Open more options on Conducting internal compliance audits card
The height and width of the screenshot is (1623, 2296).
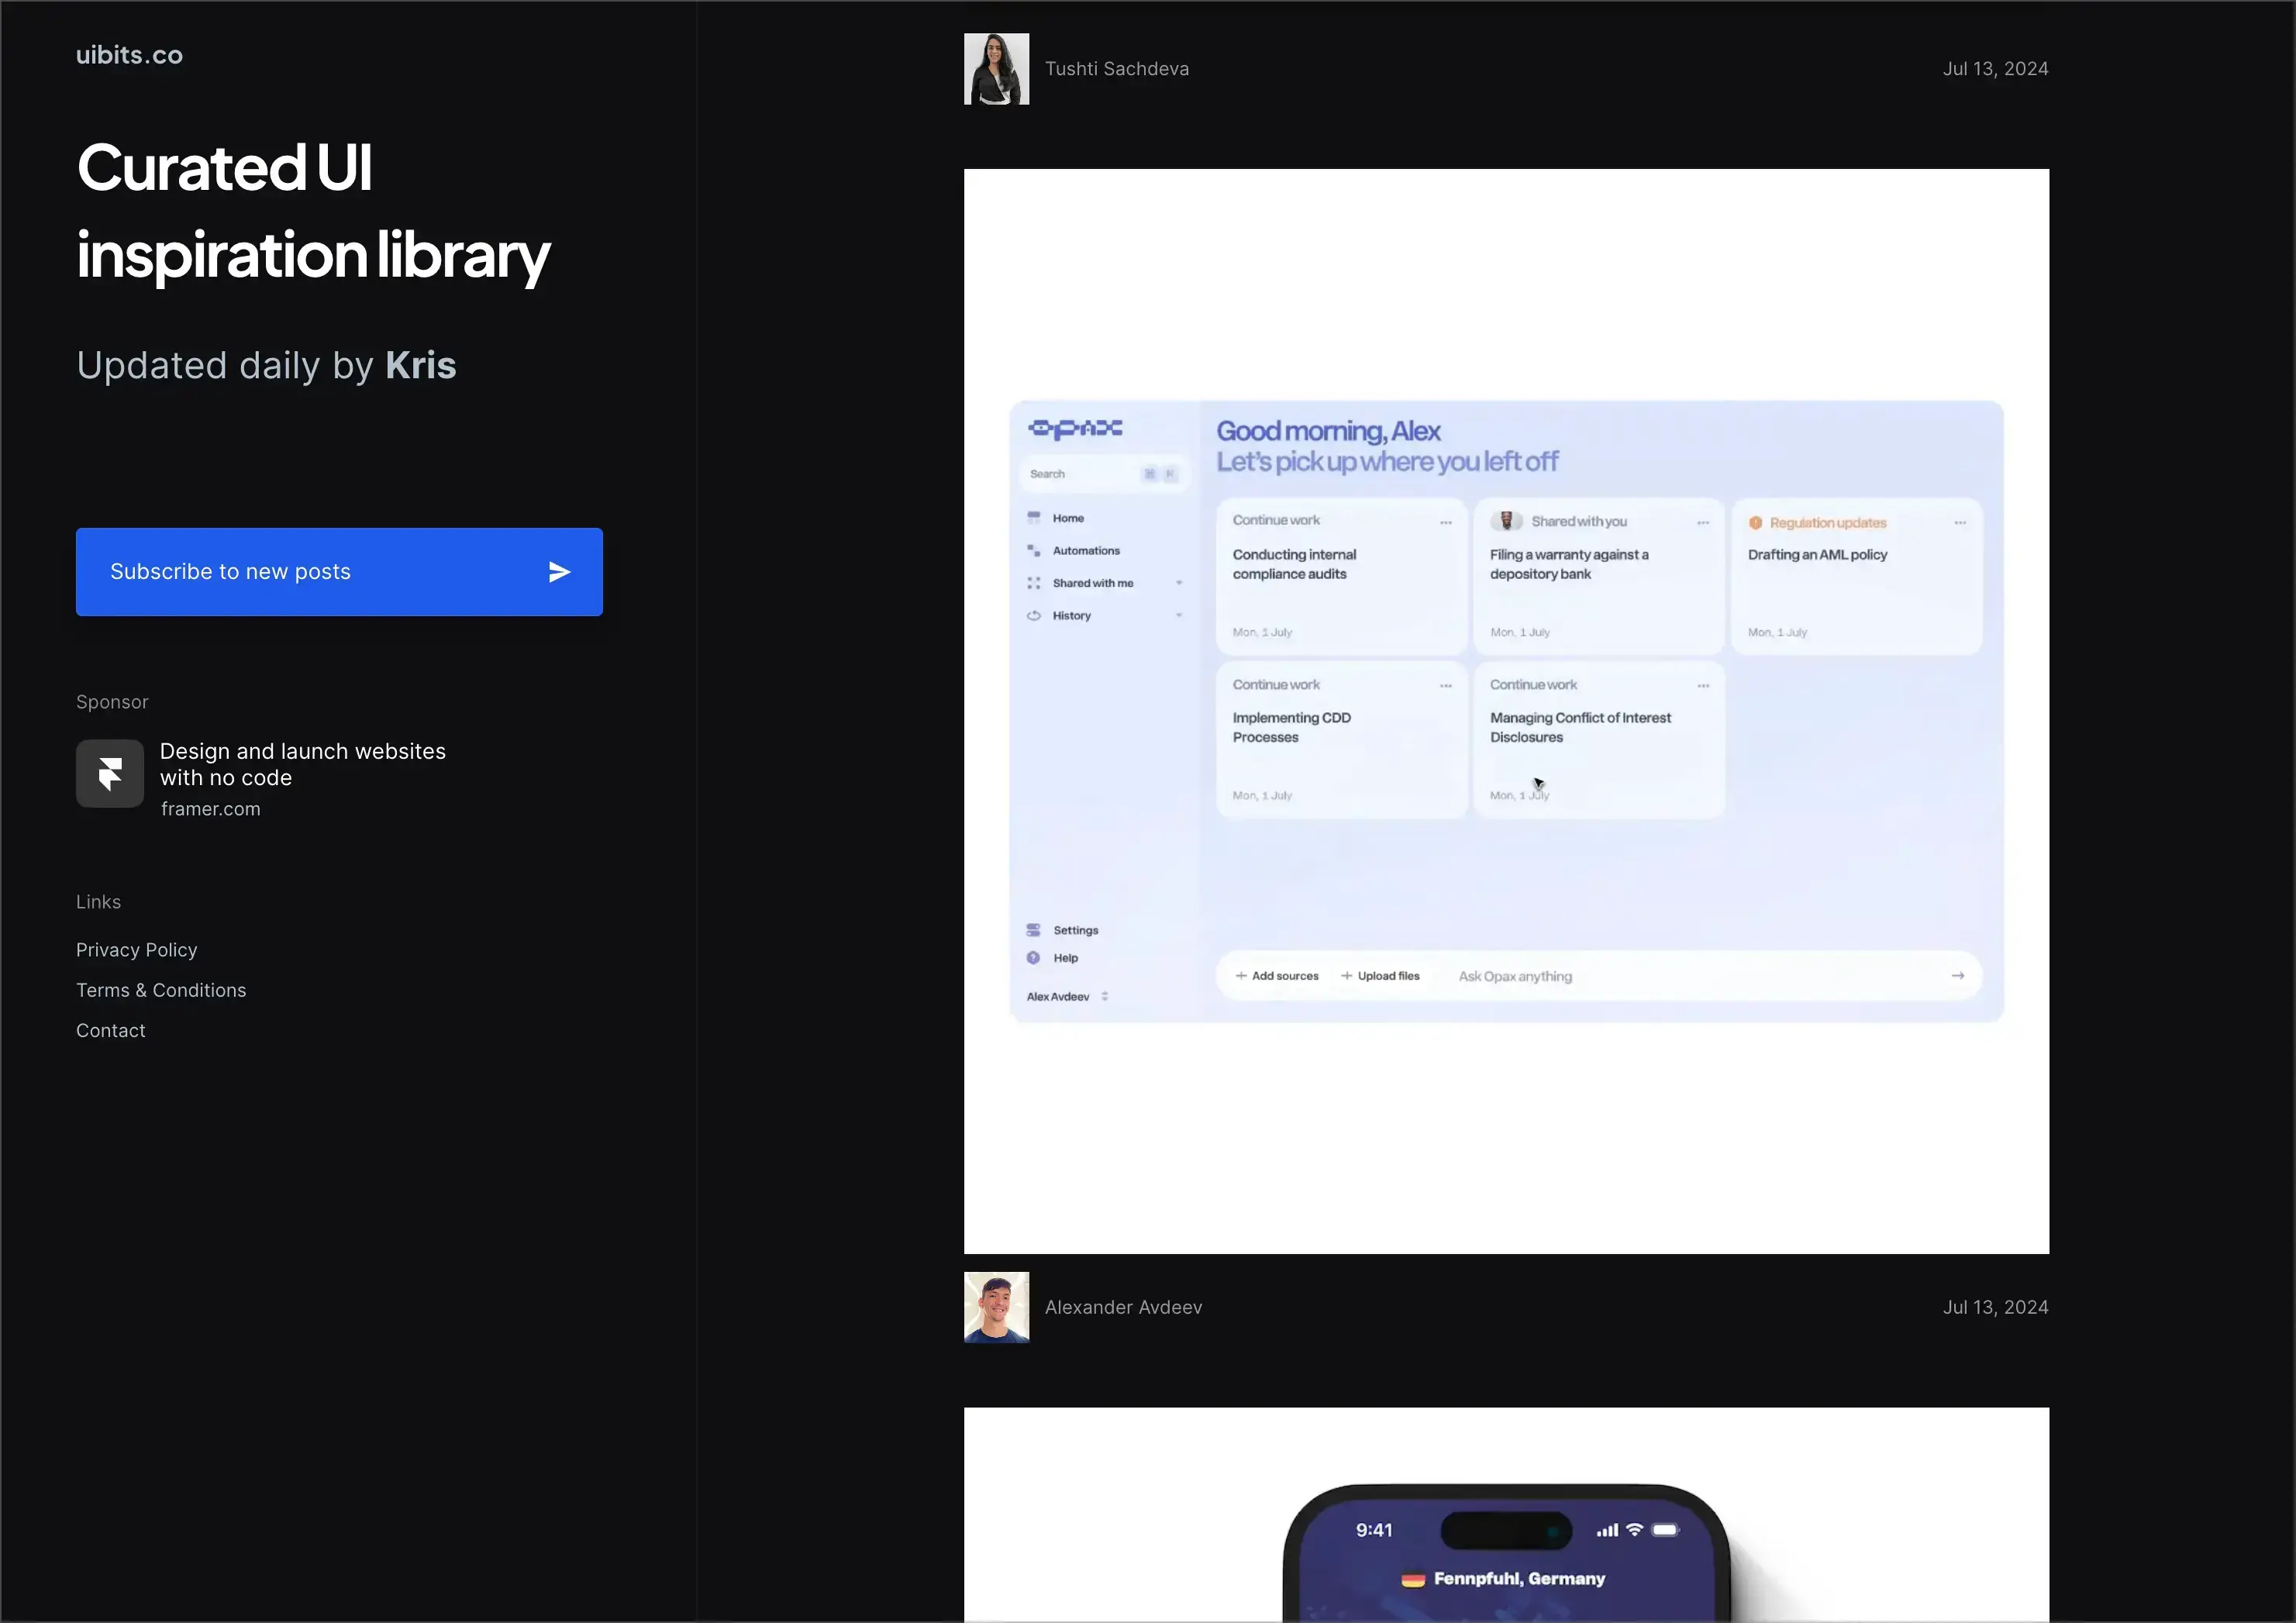click(1446, 523)
